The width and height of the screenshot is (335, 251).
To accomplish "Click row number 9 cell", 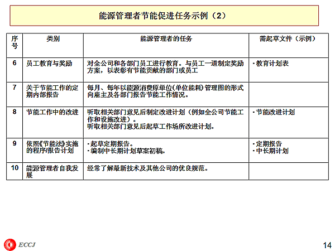I will tap(15, 150).
